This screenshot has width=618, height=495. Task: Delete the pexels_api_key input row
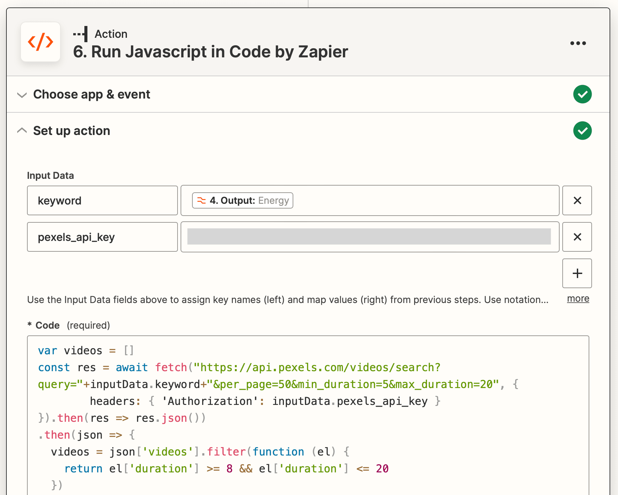(x=577, y=237)
